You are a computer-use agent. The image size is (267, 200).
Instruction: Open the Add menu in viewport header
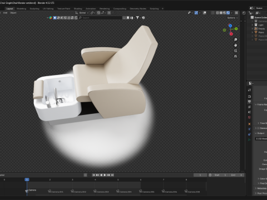pos(5,13)
